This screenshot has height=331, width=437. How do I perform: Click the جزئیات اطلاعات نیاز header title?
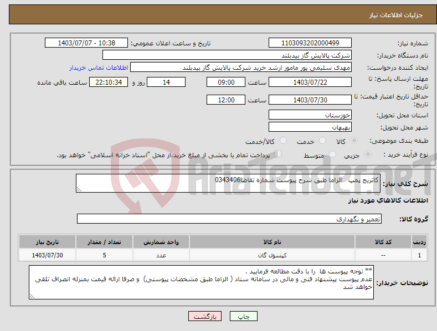(396, 15)
